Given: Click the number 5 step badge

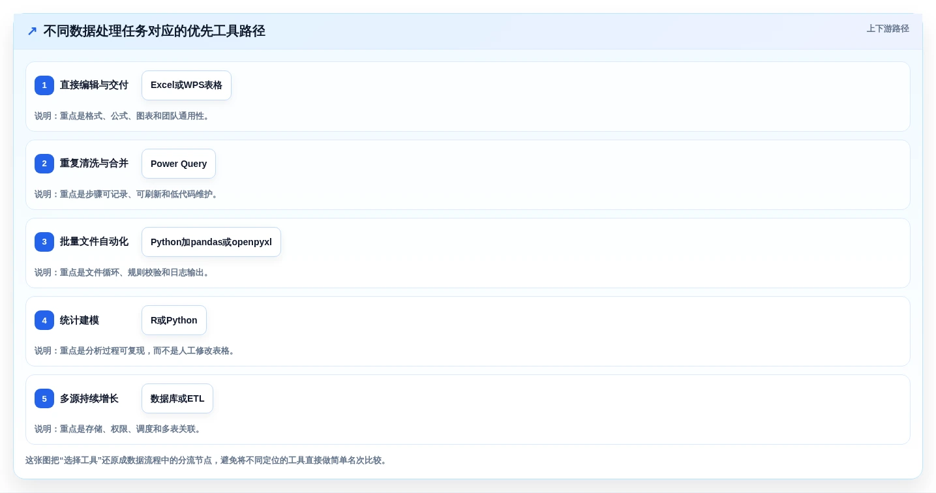Looking at the screenshot, I should tap(44, 398).
